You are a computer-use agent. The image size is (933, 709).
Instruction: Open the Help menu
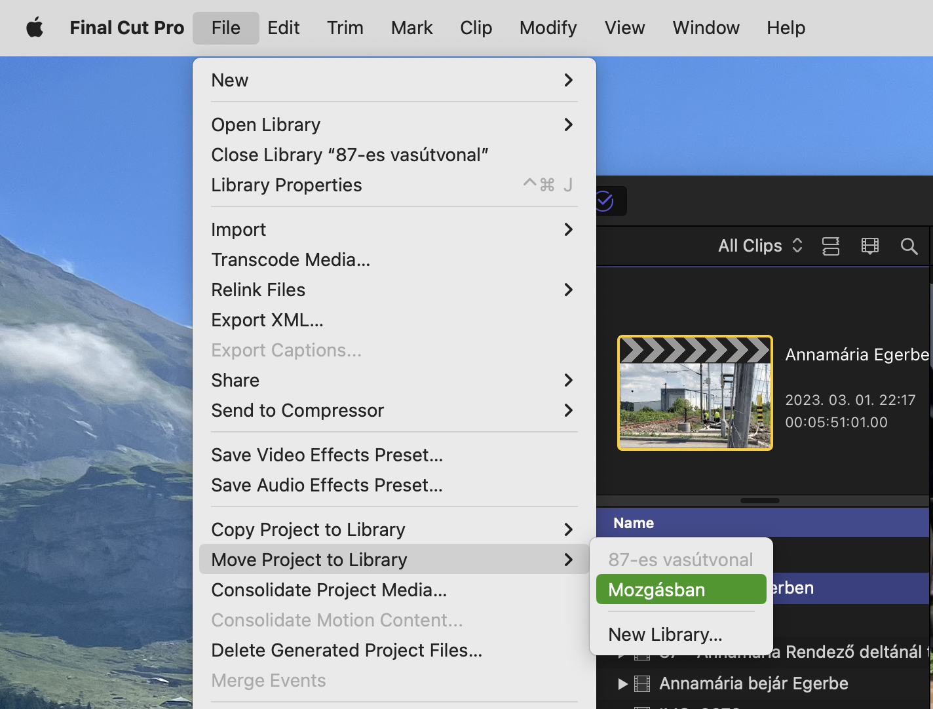click(x=786, y=28)
